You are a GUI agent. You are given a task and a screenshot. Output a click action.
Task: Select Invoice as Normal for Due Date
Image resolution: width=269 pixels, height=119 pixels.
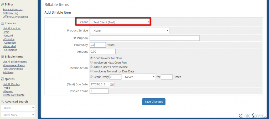[x=91, y=71]
